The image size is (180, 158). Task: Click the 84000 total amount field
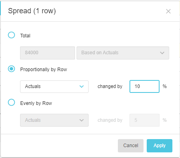click(47, 53)
